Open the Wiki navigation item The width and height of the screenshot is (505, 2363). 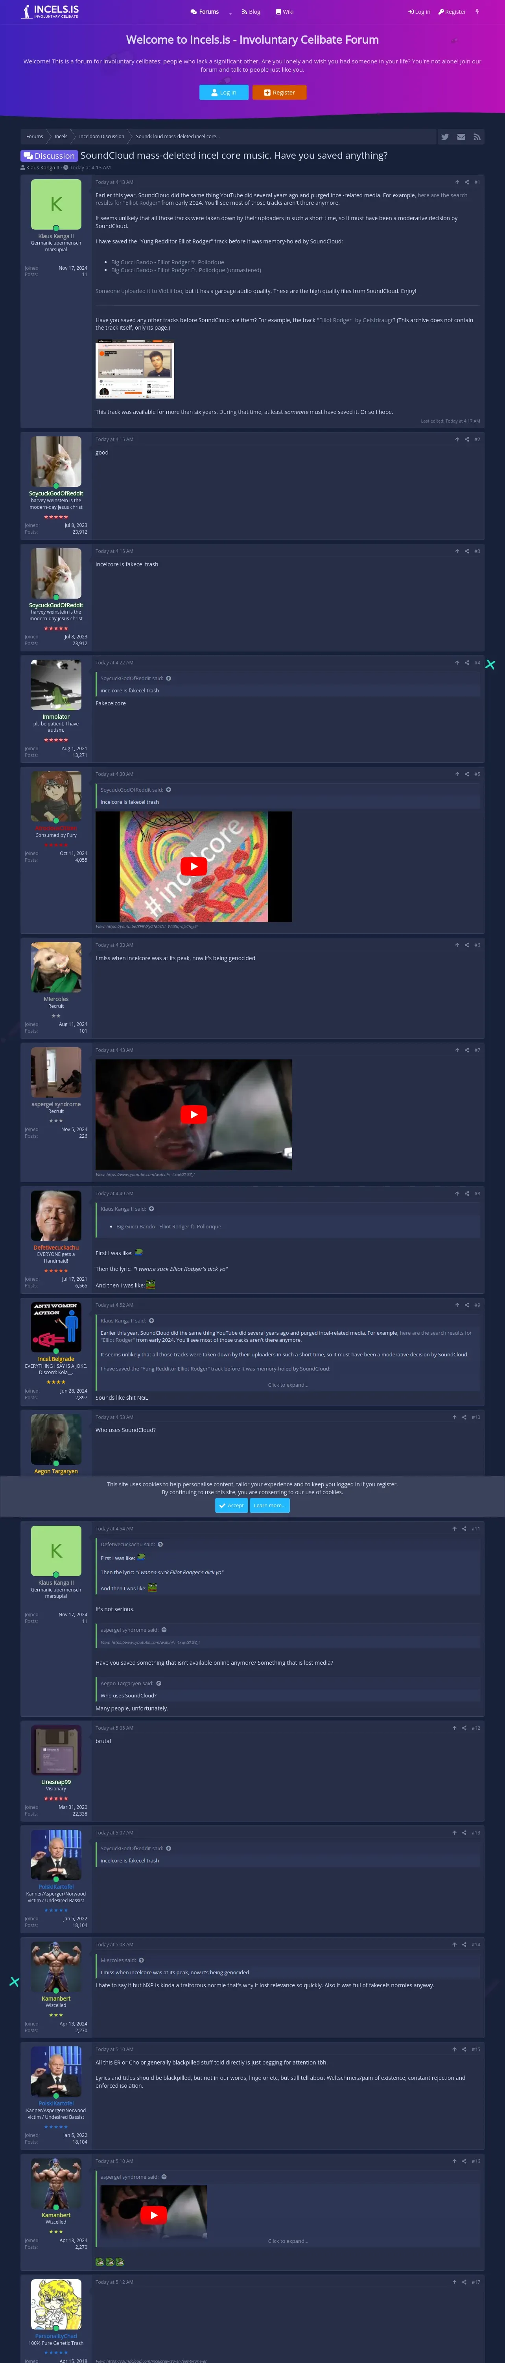click(285, 12)
